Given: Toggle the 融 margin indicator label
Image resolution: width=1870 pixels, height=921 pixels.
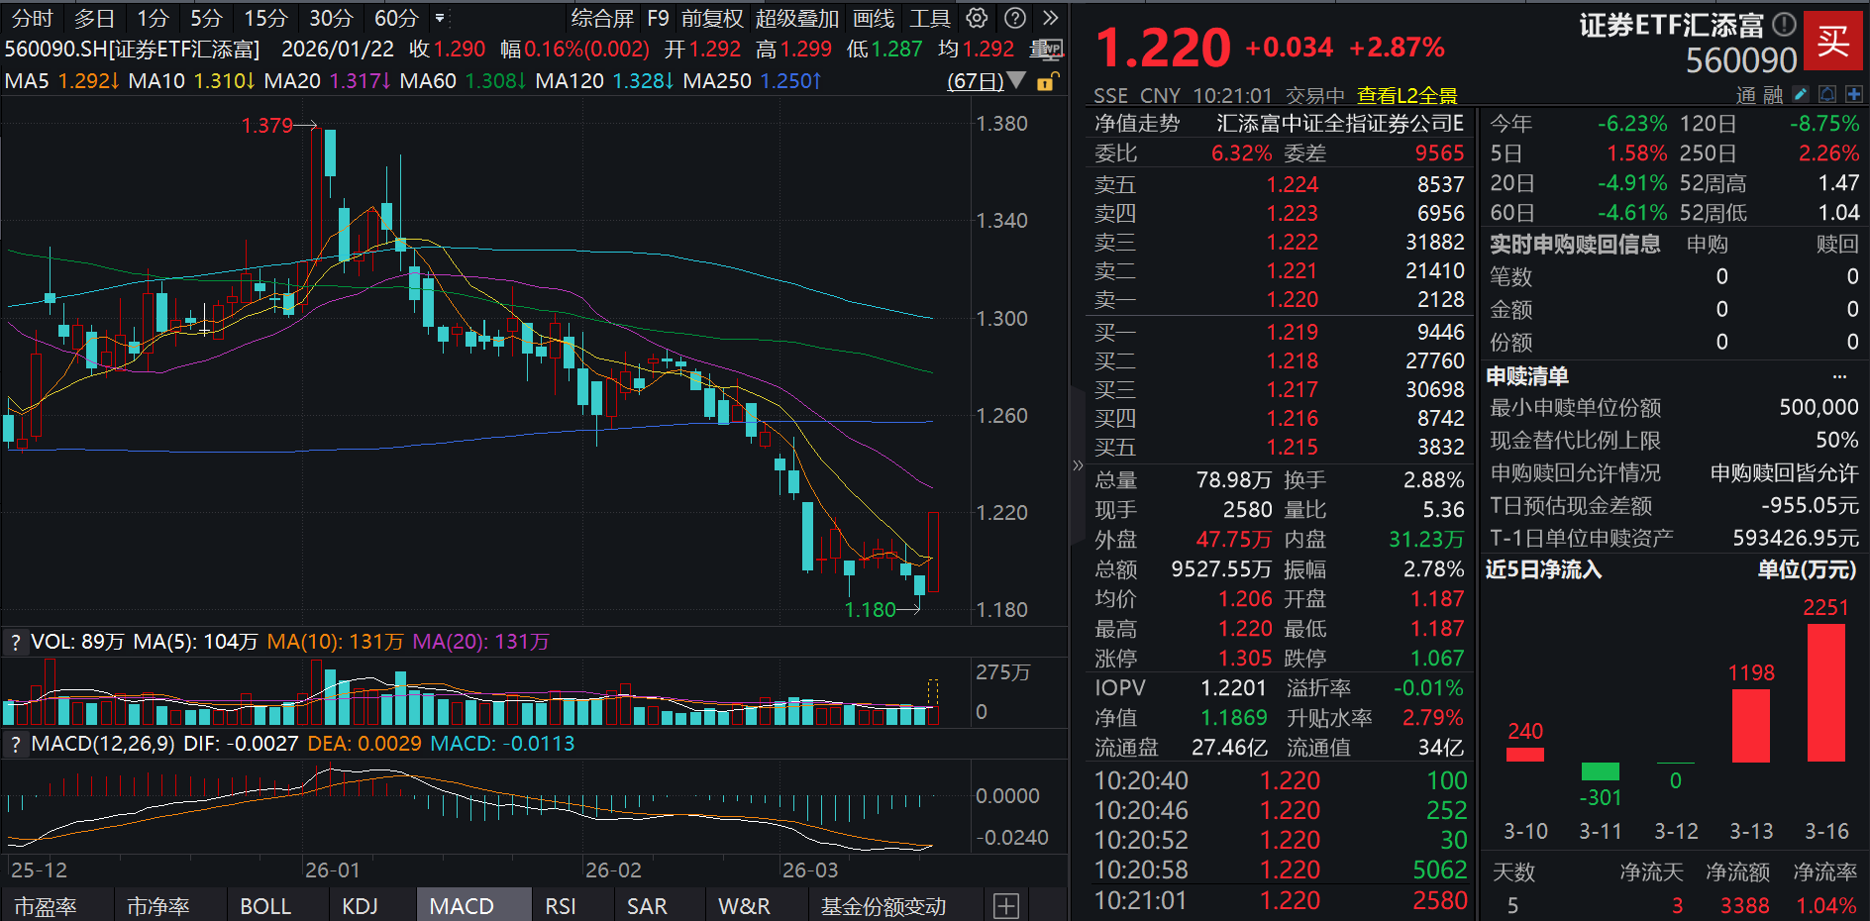Looking at the screenshot, I should tap(1773, 94).
